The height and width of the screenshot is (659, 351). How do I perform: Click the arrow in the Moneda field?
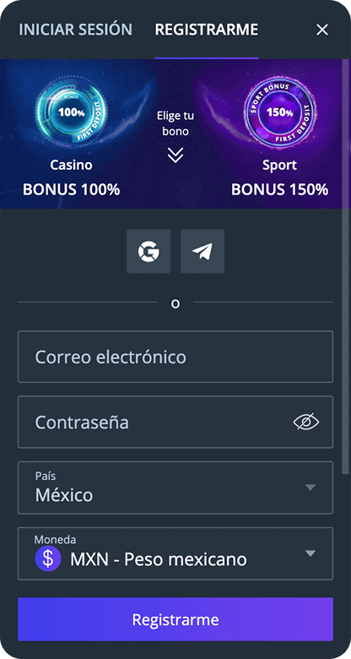(x=310, y=553)
